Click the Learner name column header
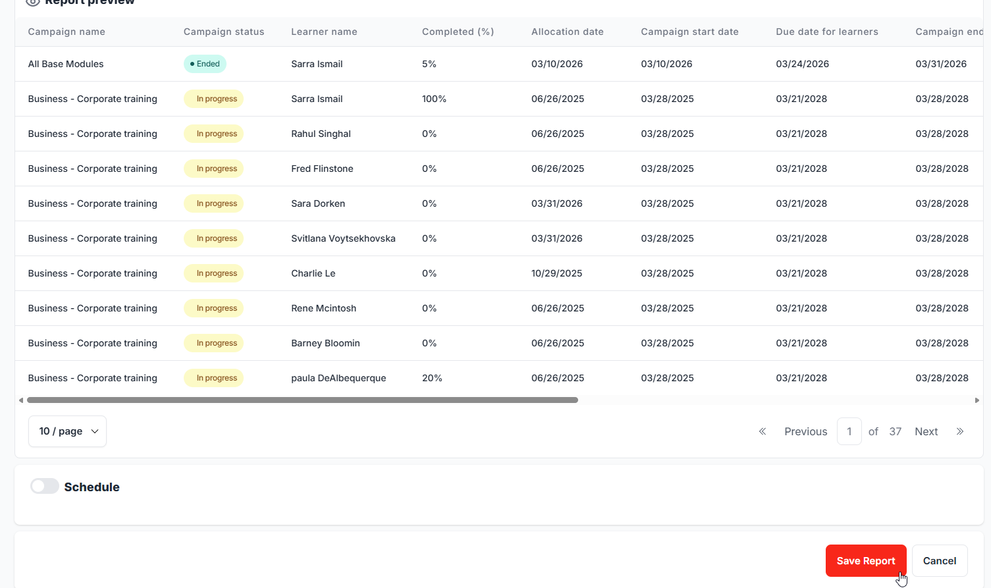 click(x=324, y=32)
